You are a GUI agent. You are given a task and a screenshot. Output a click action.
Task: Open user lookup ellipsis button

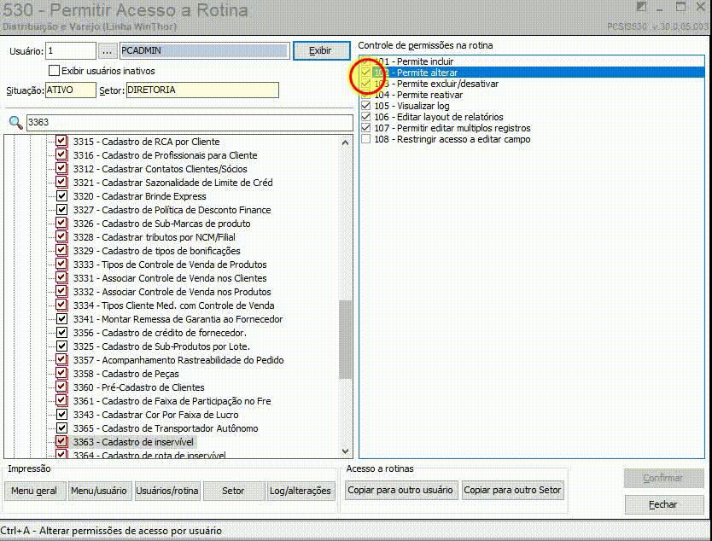(x=108, y=51)
